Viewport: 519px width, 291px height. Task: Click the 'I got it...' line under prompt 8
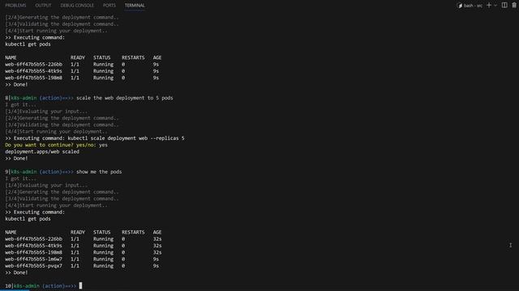20,104
